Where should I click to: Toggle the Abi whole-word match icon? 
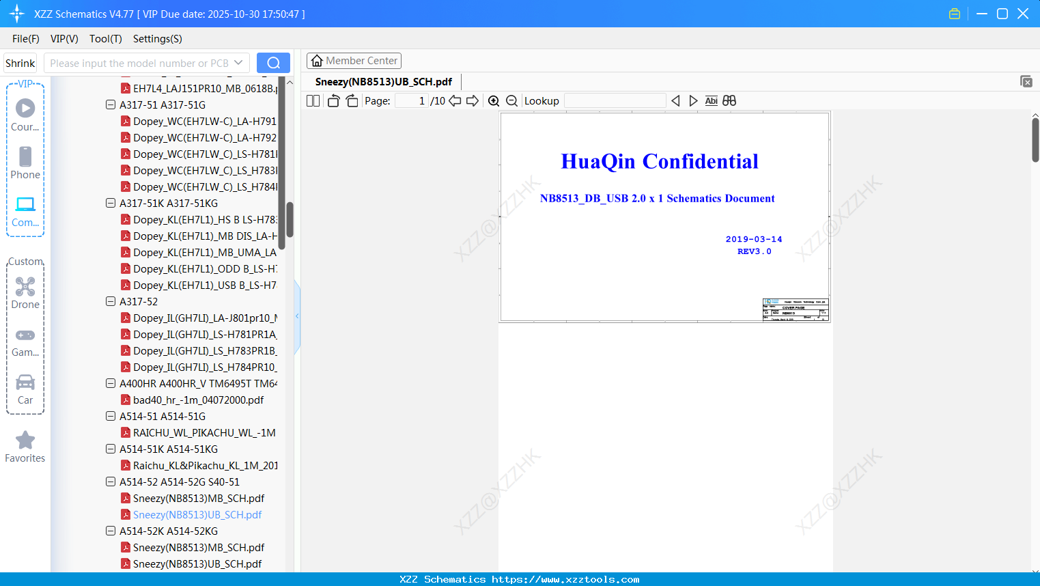tap(712, 101)
